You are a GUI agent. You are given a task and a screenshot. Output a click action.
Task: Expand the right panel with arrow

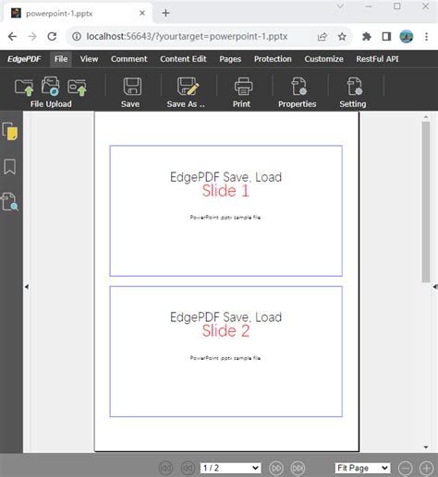[x=435, y=287]
